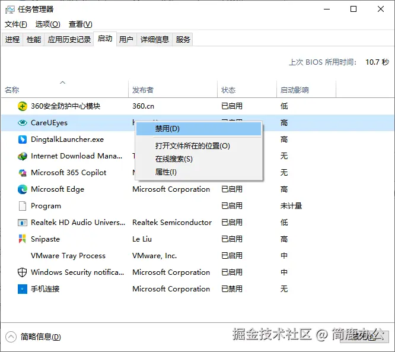Image resolution: width=395 pixels, height=352 pixels.
Task: Open the 选项(O) menu
Action: pyautogui.click(x=48, y=24)
